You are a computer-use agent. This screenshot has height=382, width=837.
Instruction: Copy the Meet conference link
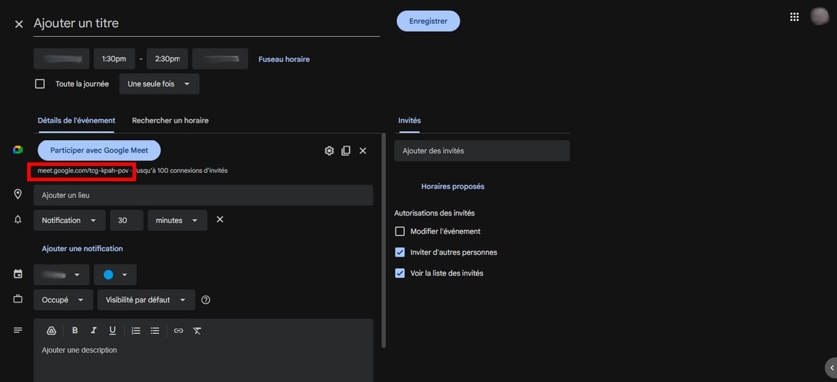346,151
